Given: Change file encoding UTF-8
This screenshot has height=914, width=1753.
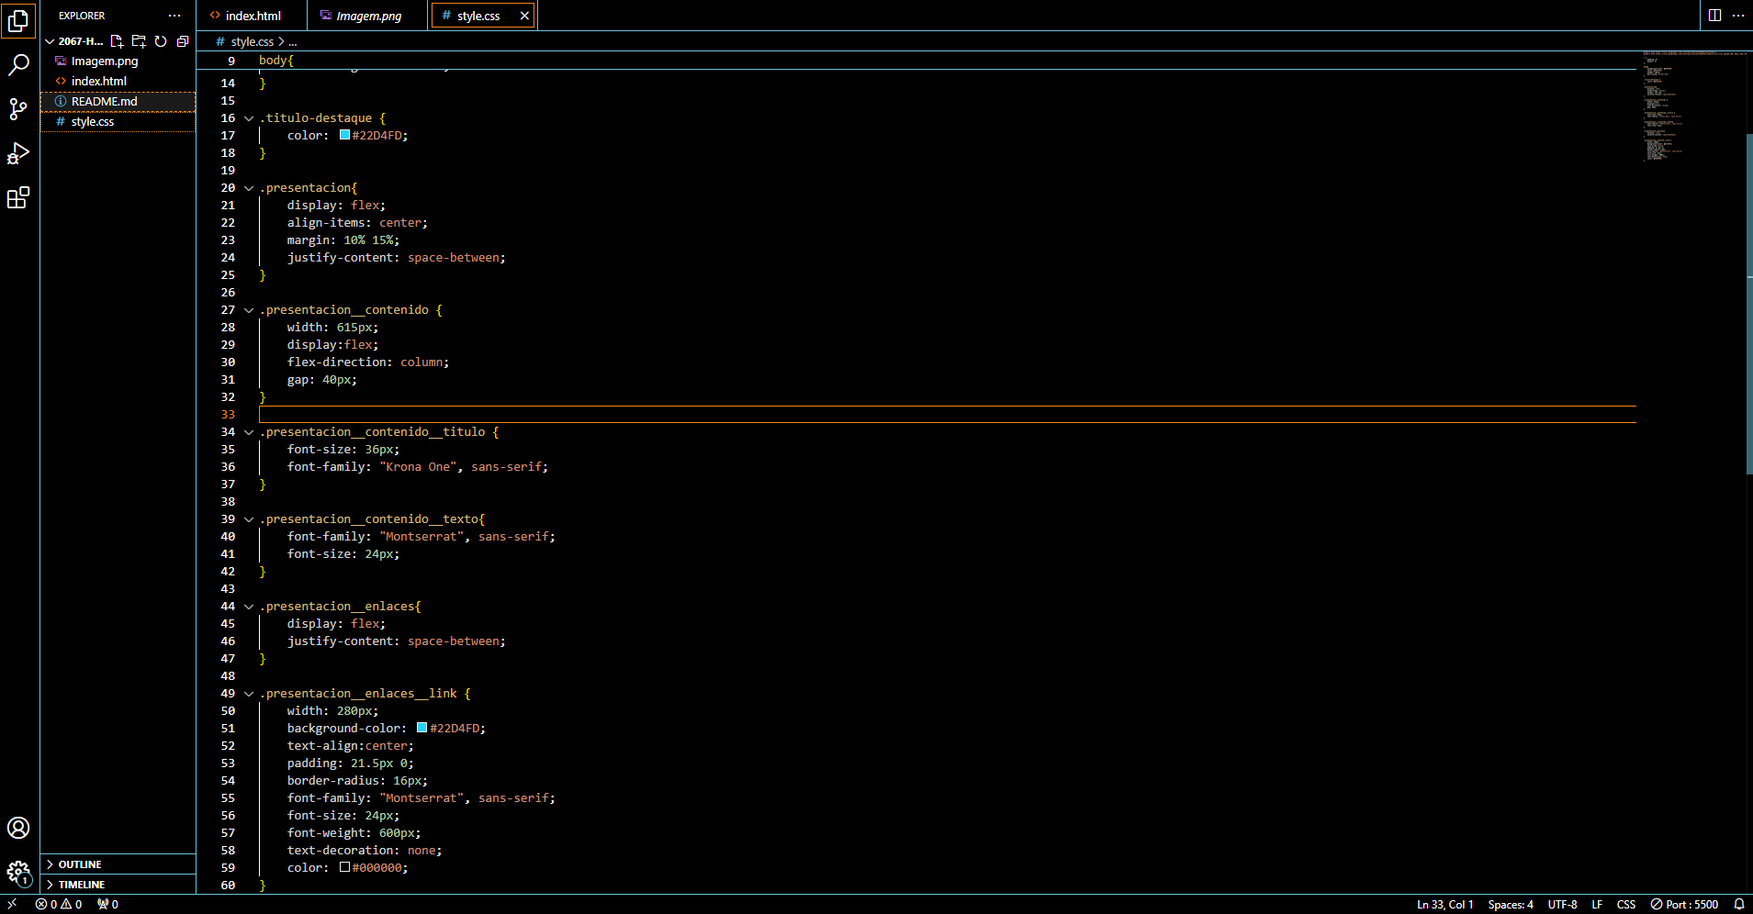Looking at the screenshot, I should pos(1562,904).
